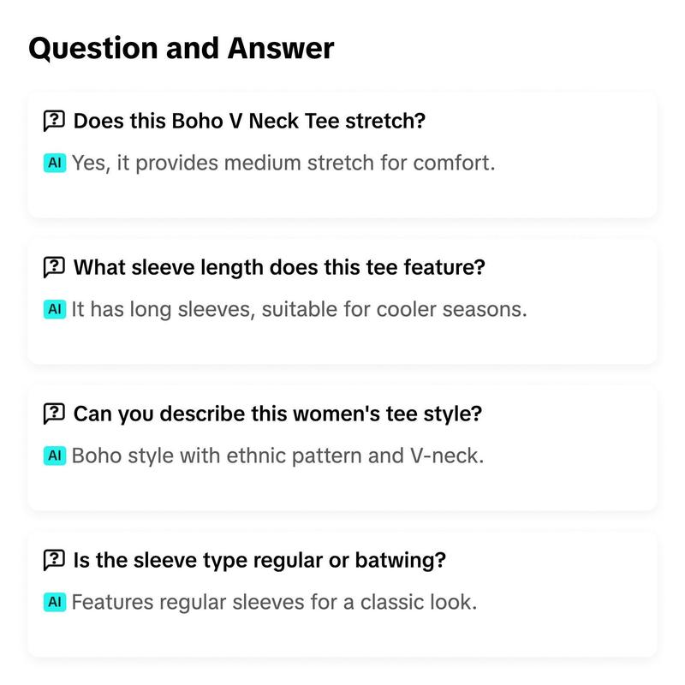Select answer about long sleeves for cooler seasons
The height and width of the screenshot is (685, 685).
pos(299,310)
